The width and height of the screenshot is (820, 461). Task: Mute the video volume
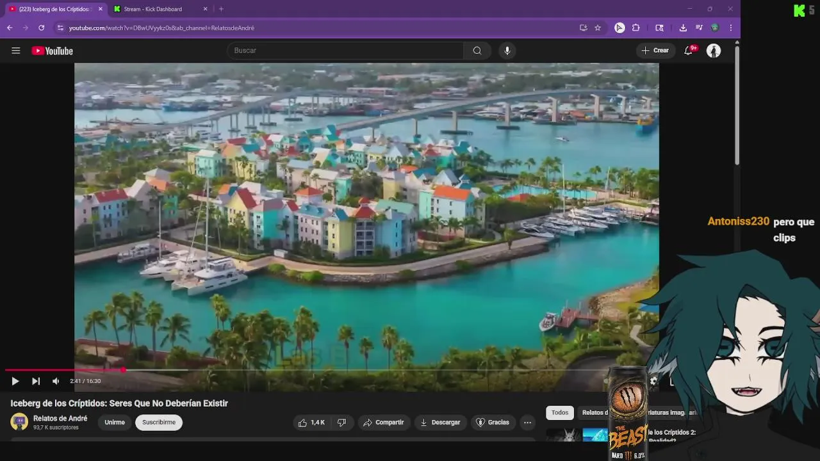(56, 381)
